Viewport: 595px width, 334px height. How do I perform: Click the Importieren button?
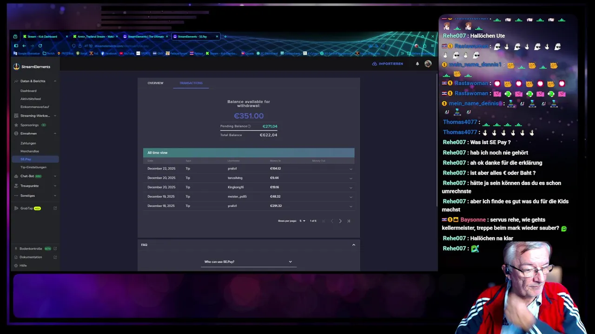(388, 64)
